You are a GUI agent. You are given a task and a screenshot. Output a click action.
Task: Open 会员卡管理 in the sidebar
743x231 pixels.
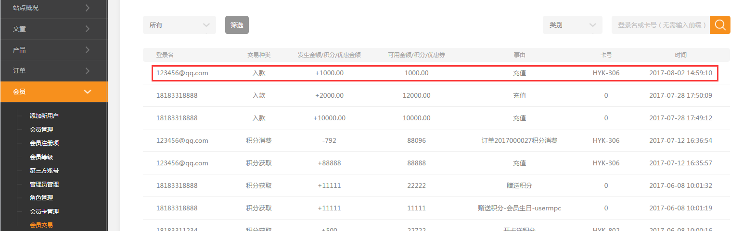coord(44,211)
